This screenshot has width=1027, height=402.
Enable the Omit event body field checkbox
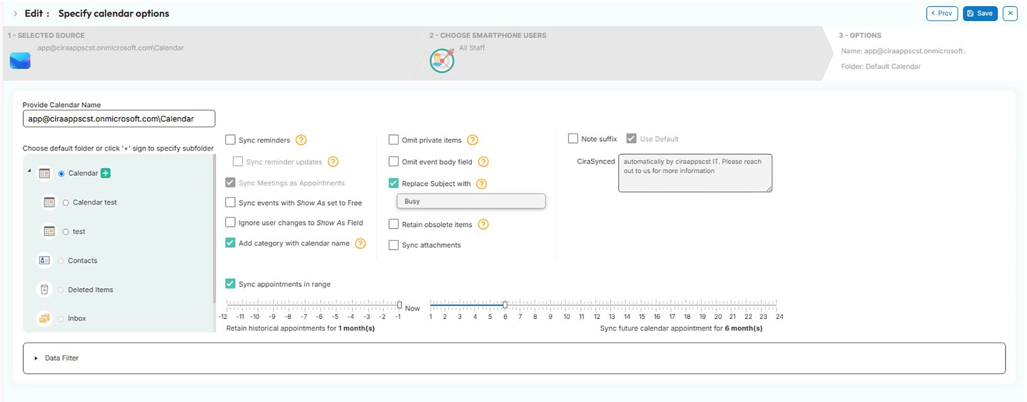[394, 162]
